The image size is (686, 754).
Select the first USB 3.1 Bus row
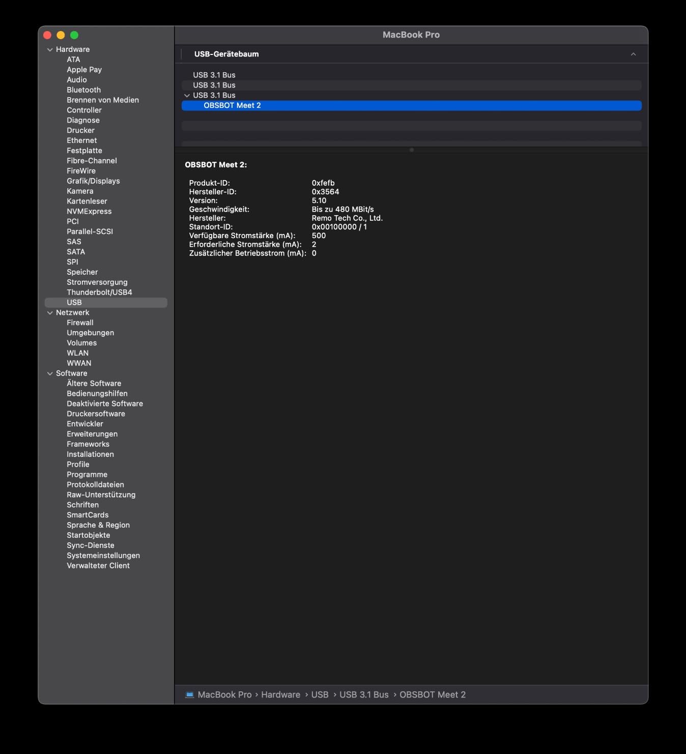(411, 75)
